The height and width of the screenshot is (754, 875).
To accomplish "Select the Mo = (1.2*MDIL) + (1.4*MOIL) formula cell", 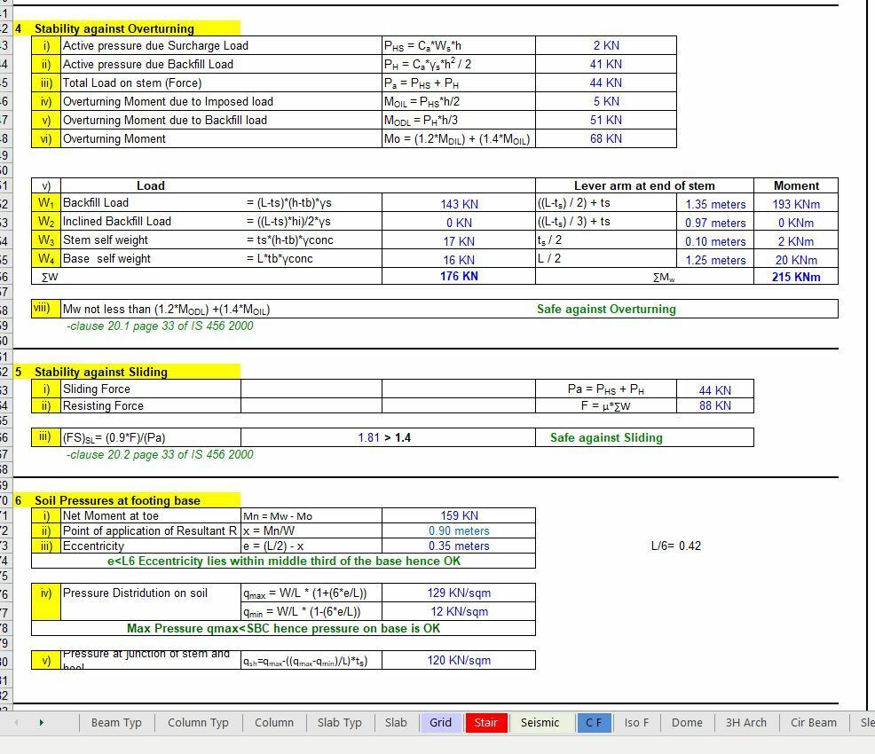I will pos(458,139).
